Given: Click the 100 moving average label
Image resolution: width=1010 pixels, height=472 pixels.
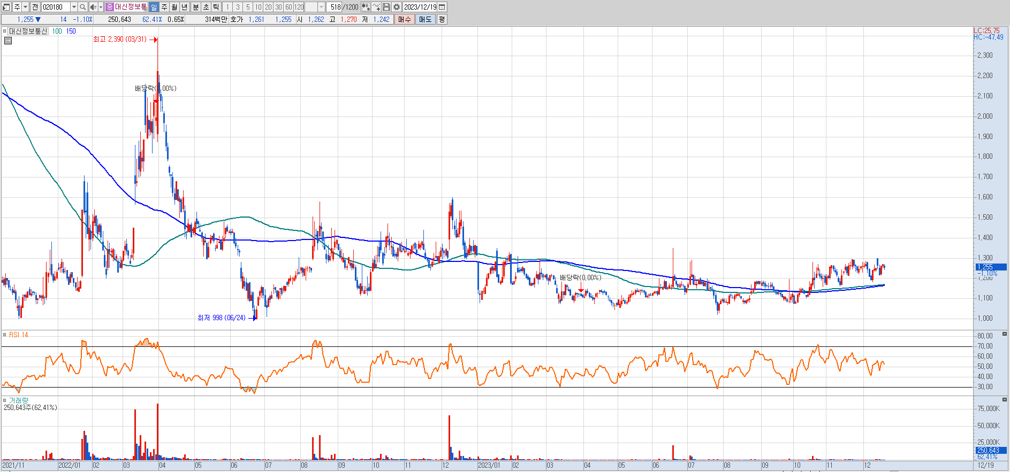Looking at the screenshot, I should pyautogui.click(x=57, y=31).
